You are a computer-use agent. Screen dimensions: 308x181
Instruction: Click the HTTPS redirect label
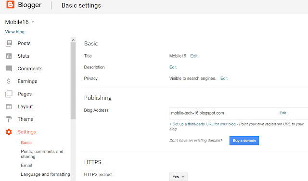[98, 174]
